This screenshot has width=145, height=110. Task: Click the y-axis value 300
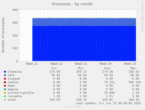click(x=15, y=23)
